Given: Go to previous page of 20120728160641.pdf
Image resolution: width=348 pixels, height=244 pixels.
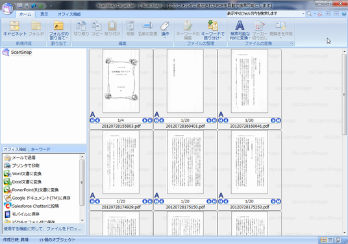Looking at the screenshot, I should [x=226, y=120].
